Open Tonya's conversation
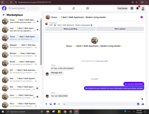The width and height of the screenshot is (149, 114). click(x=20, y=21)
